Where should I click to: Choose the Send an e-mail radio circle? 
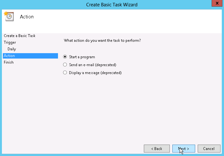(x=65, y=65)
